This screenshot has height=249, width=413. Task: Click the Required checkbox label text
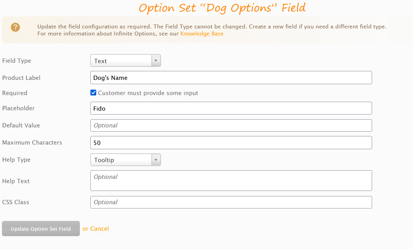pyautogui.click(x=148, y=93)
